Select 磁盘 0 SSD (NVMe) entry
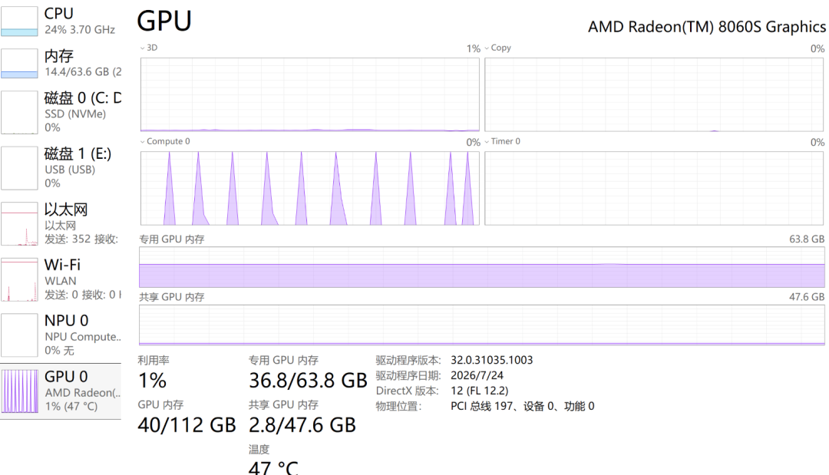 pyautogui.click(x=61, y=112)
